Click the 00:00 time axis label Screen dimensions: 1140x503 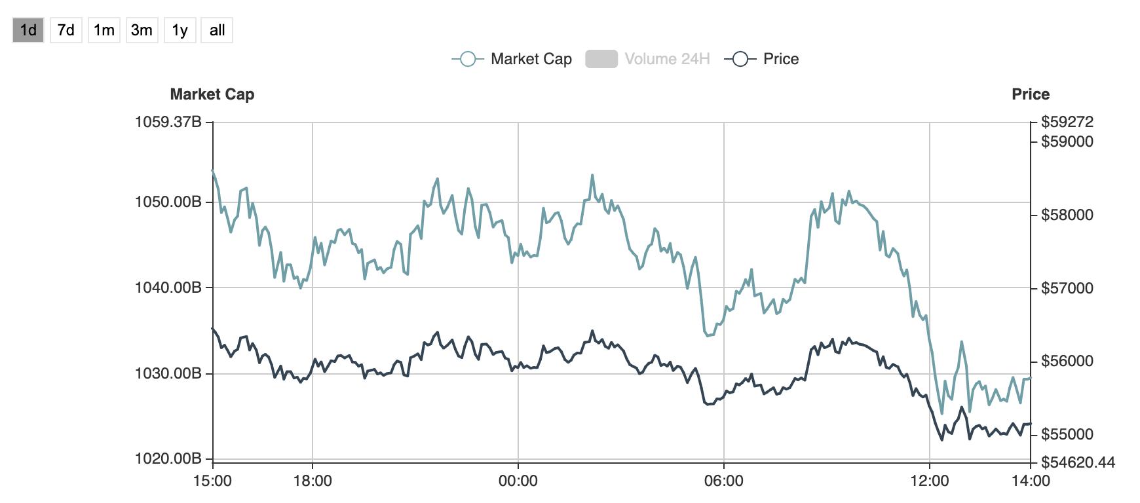click(518, 481)
